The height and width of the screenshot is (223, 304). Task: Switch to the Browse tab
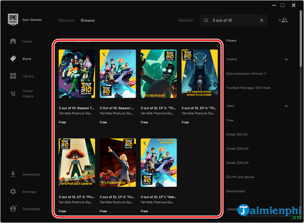tap(88, 20)
